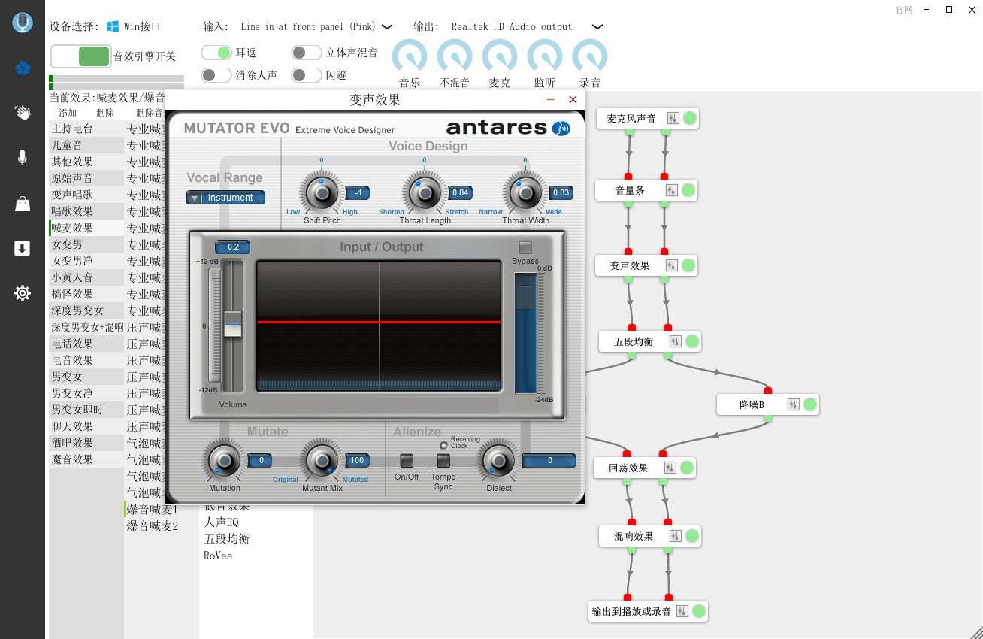Click the Shift Pitch value field
The image size is (983, 639).
(357, 193)
